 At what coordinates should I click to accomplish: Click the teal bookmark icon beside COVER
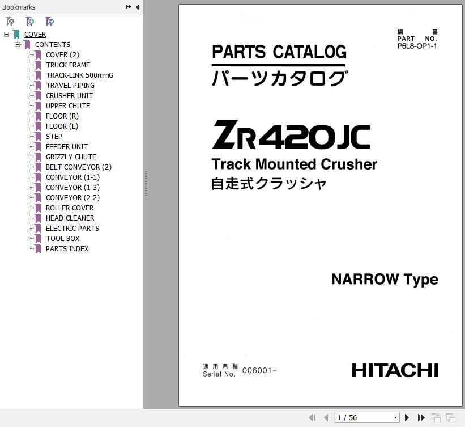[x=16, y=35]
